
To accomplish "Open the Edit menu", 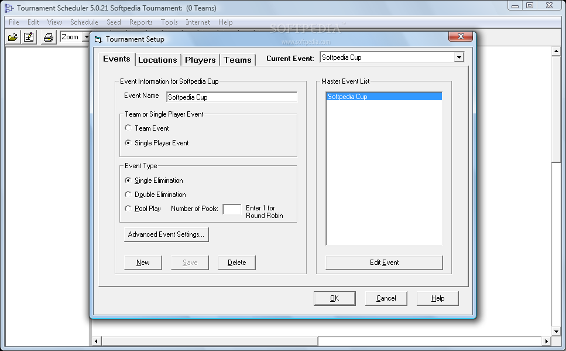I will click(33, 22).
